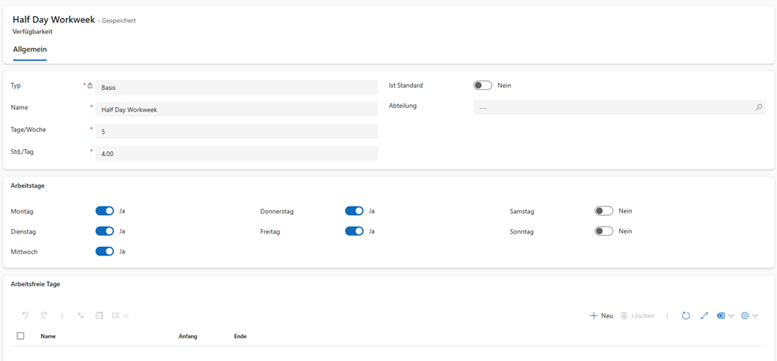
Task: Click the undo arrow icon
Action: pos(26,316)
